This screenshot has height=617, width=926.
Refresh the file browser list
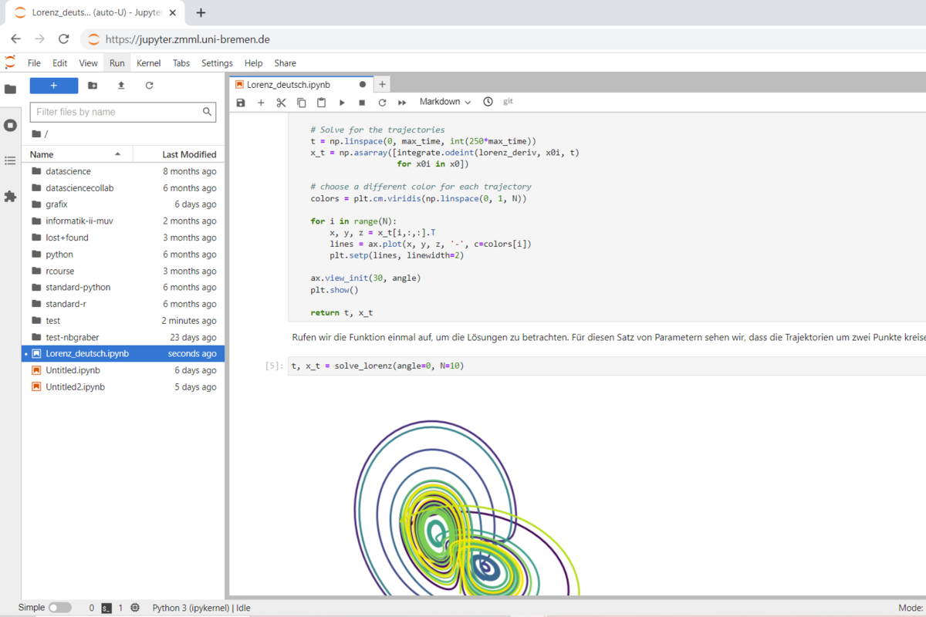coord(149,86)
